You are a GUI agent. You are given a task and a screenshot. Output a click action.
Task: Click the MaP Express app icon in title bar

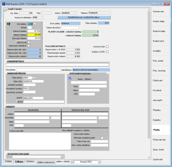point(4,4)
